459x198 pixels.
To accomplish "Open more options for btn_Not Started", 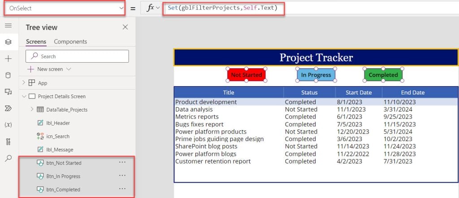I will (122, 162).
